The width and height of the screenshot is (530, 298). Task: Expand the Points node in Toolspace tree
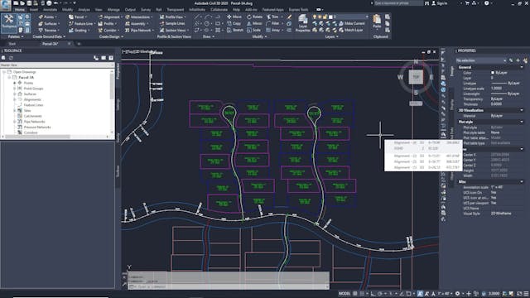click(x=15, y=83)
